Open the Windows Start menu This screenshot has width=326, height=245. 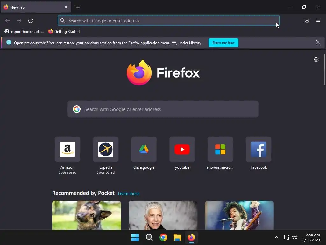[135, 237]
